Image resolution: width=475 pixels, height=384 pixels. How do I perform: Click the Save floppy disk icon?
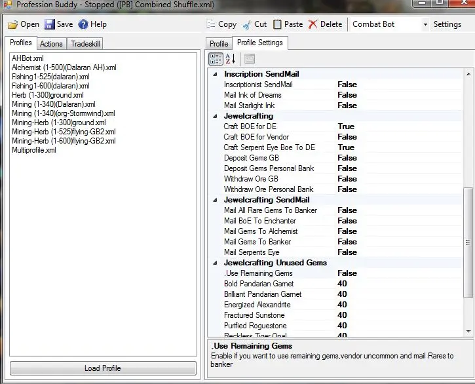pos(50,24)
